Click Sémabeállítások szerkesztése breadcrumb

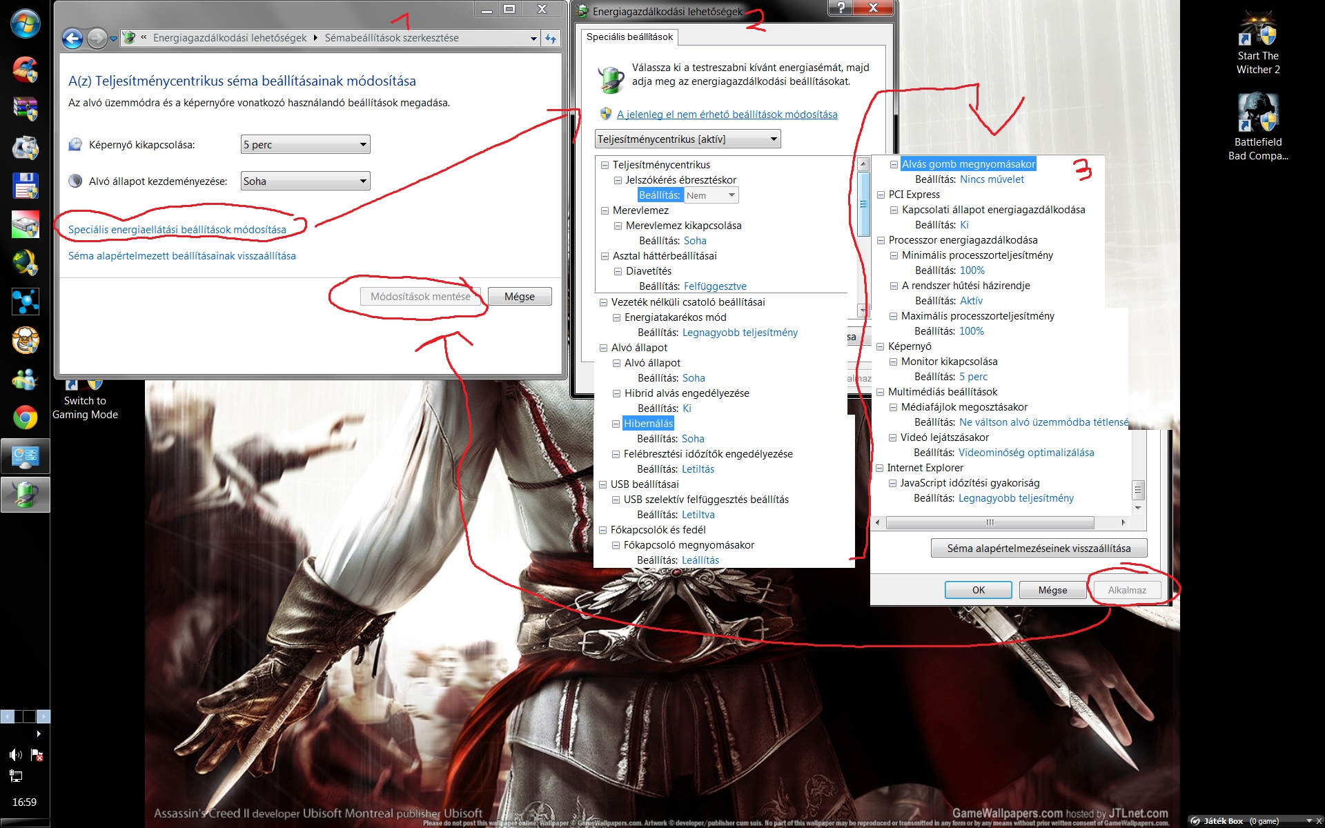[x=391, y=38]
